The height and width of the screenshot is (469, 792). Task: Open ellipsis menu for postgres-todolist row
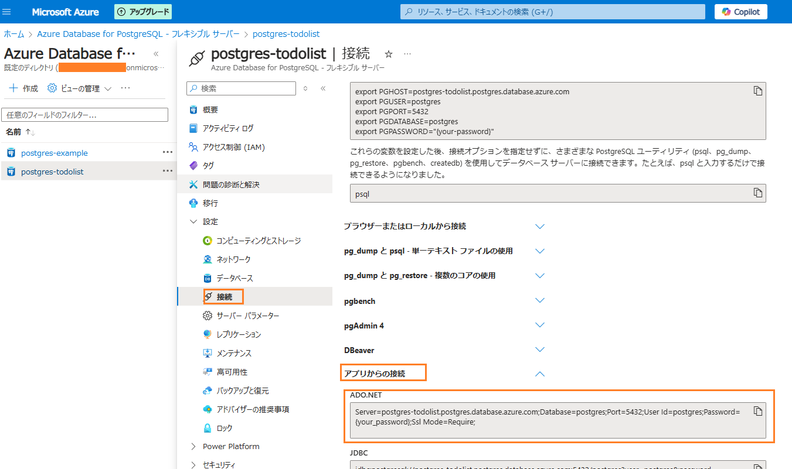168,171
